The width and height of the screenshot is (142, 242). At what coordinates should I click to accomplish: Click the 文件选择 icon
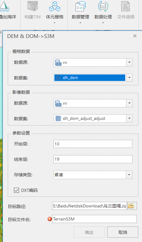coord(126,6)
